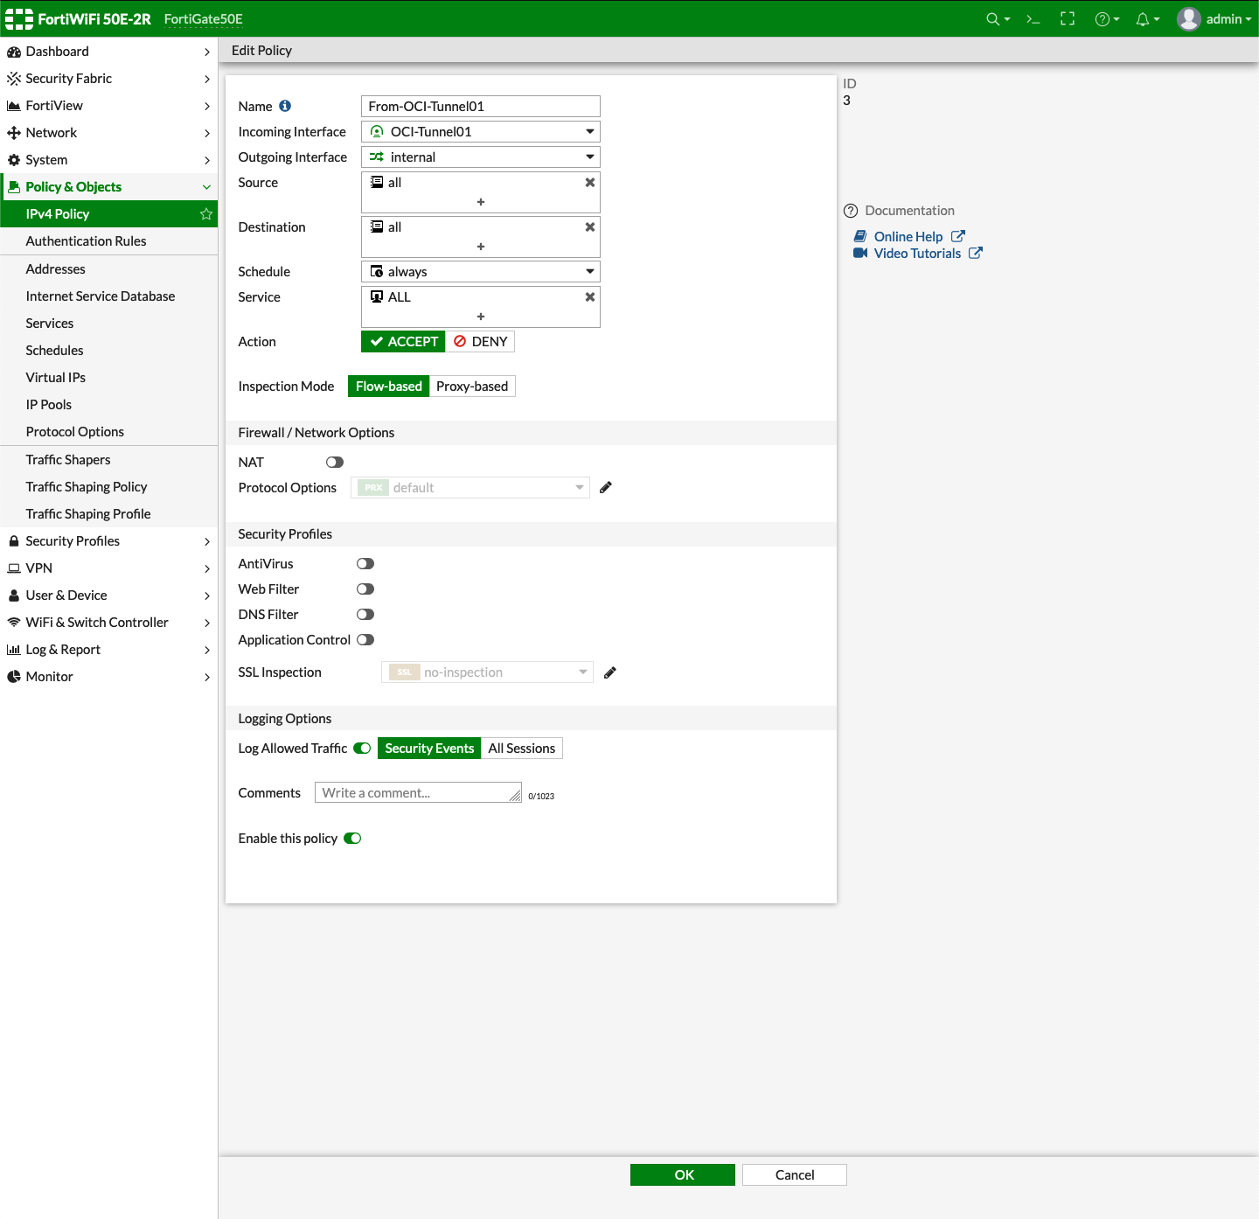
Task: Add a Source entry with plus
Action: click(481, 202)
